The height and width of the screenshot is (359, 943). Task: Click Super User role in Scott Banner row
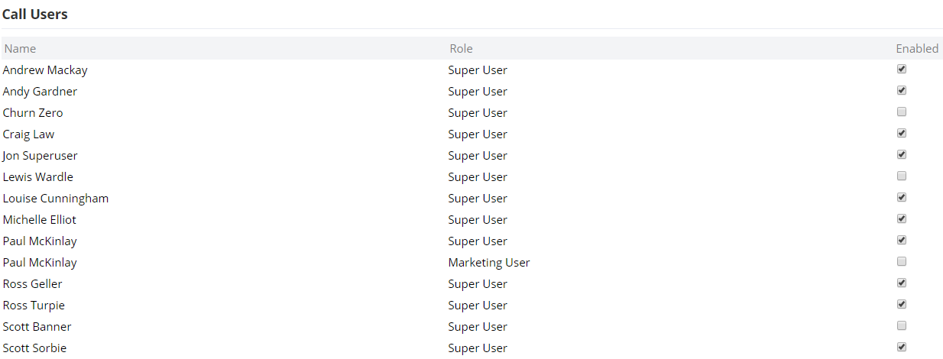[478, 327]
